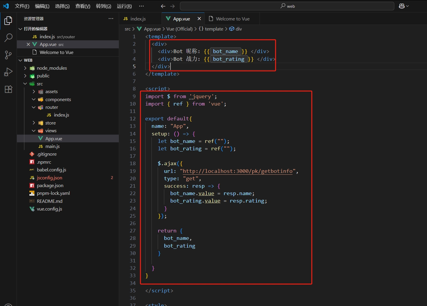427x306 pixels.
Task: Close the App.vue editor tab
Action: point(199,19)
